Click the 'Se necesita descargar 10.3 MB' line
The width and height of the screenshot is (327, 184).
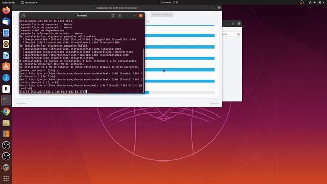[52, 64]
